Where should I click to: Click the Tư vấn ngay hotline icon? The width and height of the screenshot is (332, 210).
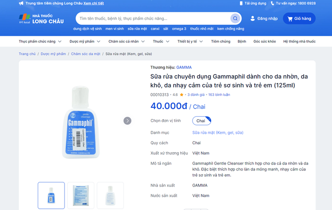tap(272, 3)
